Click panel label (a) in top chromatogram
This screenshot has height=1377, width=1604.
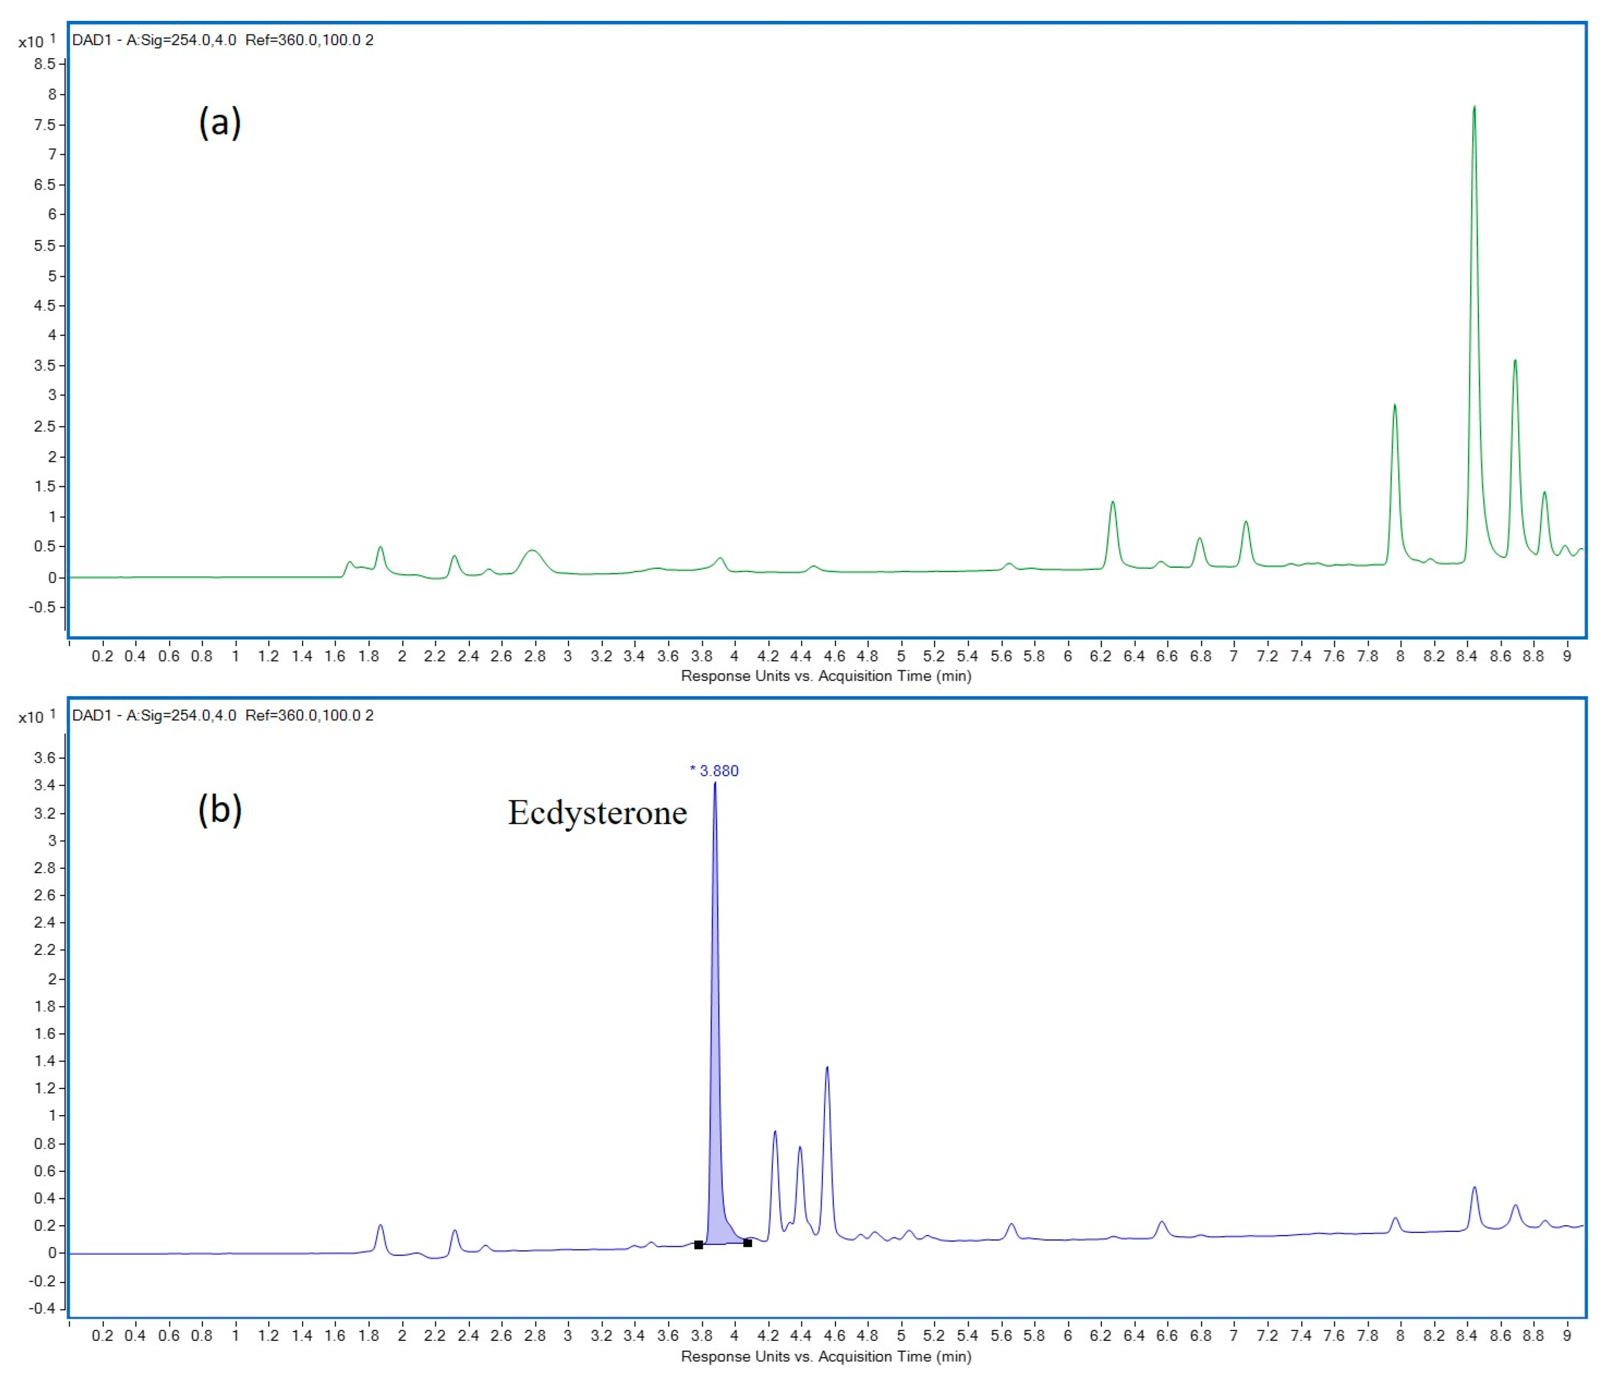[x=220, y=123]
